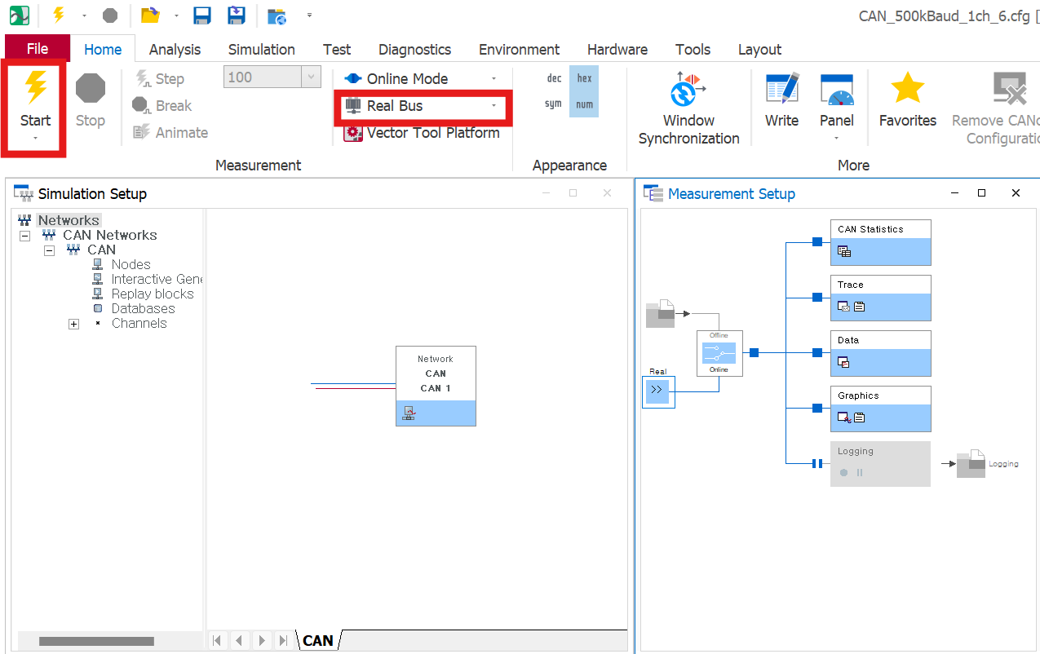Open the Write window
1040x654 pixels.
(x=781, y=101)
